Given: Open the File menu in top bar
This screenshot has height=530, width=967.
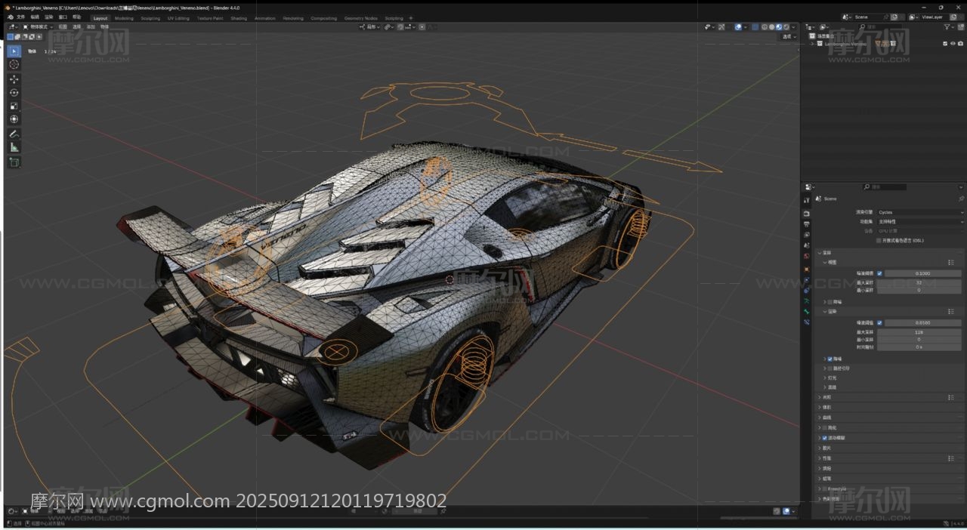Looking at the screenshot, I should click(x=20, y=17).
